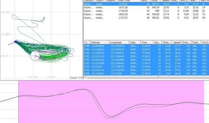
Task: Select trackpoint row 3792
Action: pos(146,60)
